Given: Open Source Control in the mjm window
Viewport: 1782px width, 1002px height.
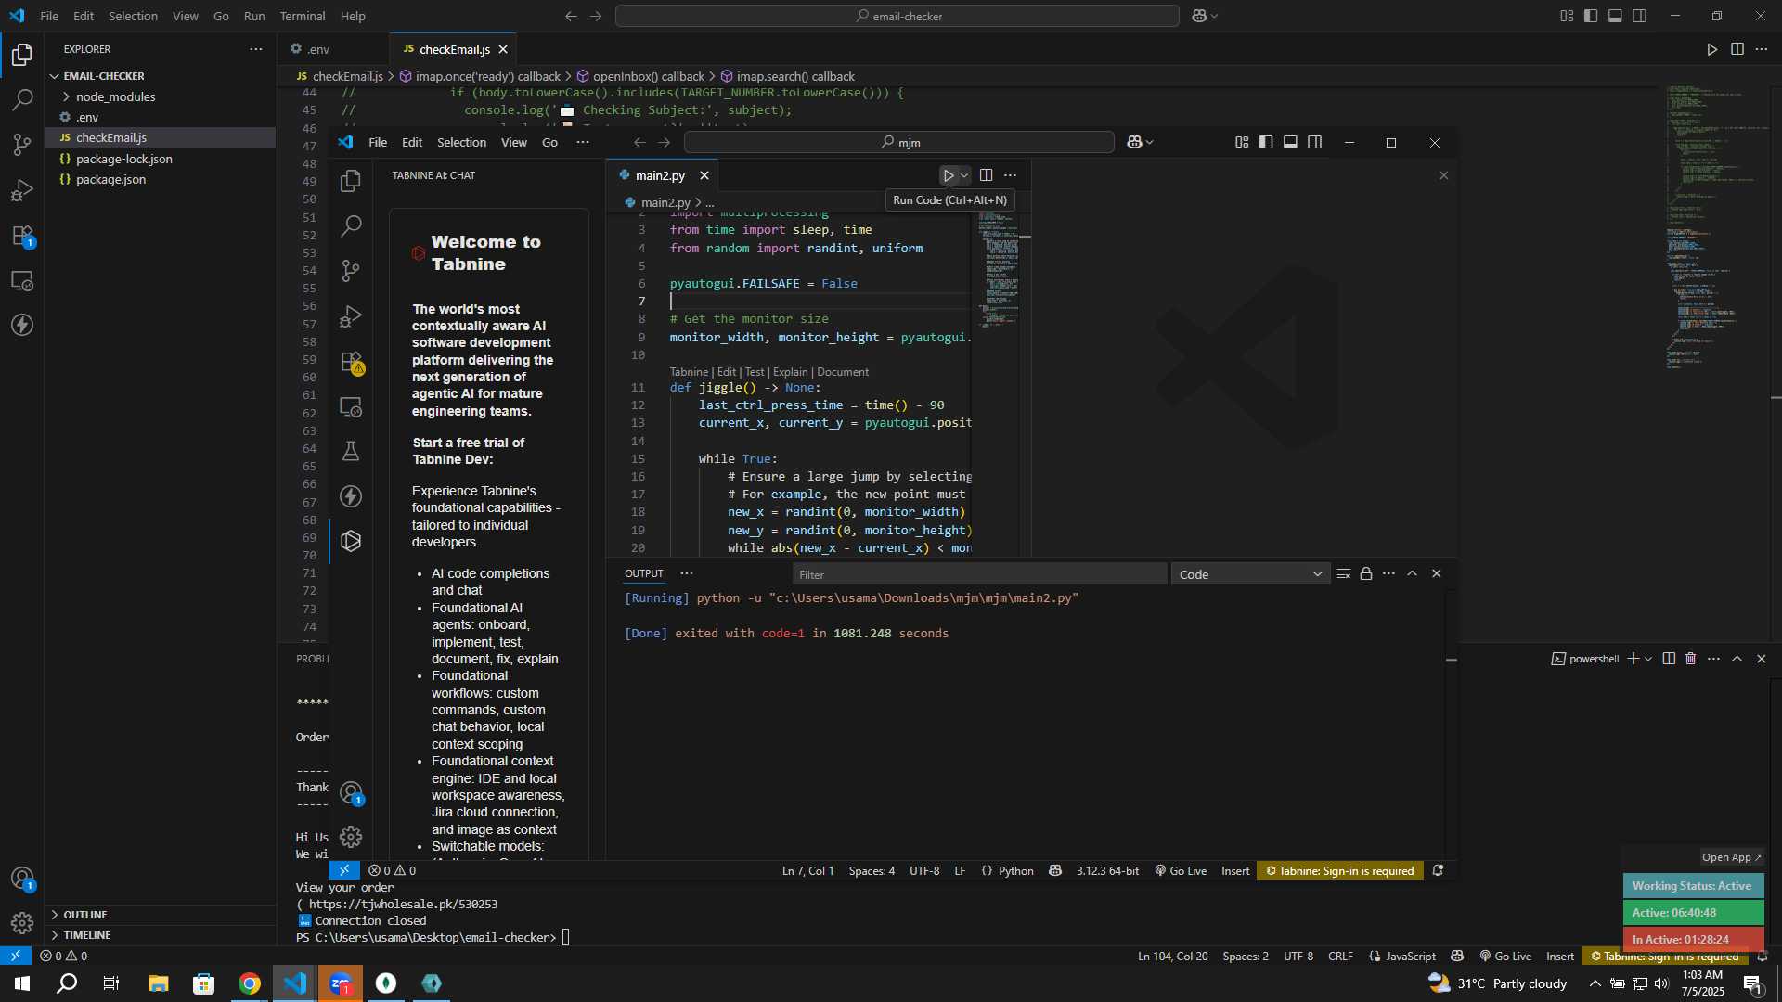Looking at the screenshot, I should coord(351,270).
